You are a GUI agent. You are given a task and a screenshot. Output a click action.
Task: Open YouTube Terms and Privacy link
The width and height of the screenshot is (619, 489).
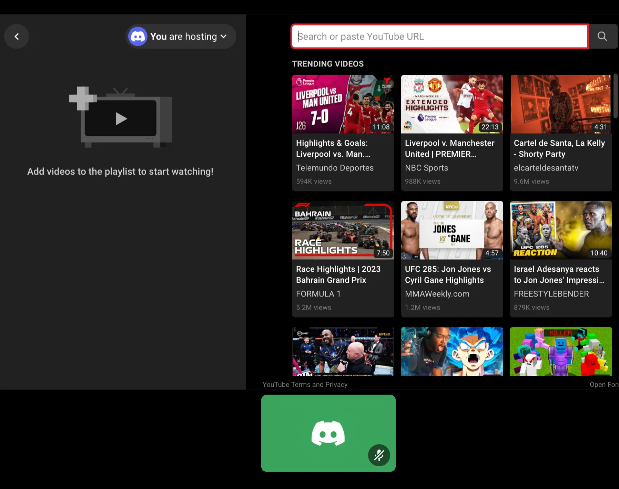[x=305, y=385]
